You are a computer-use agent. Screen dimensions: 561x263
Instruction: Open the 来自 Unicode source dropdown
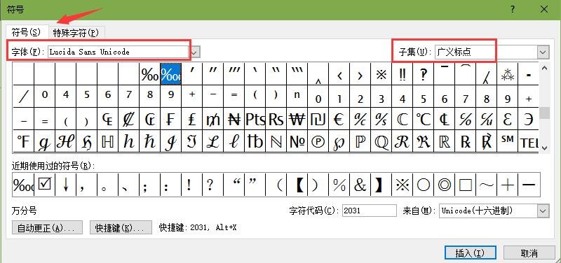543,211
